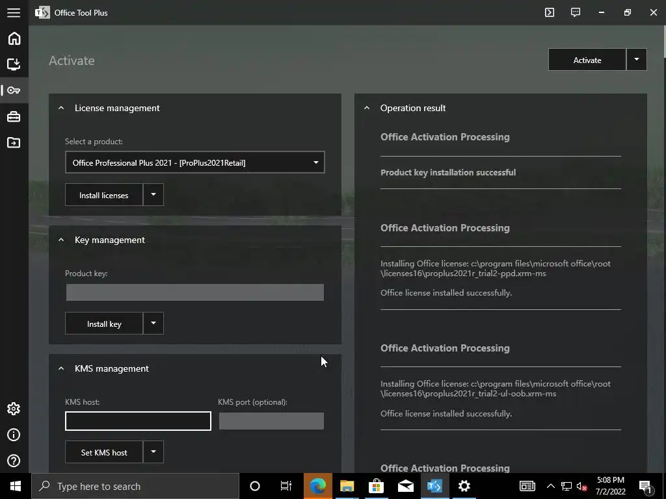
Task: Show hidden system tray icons
Action: click(550, 486)
